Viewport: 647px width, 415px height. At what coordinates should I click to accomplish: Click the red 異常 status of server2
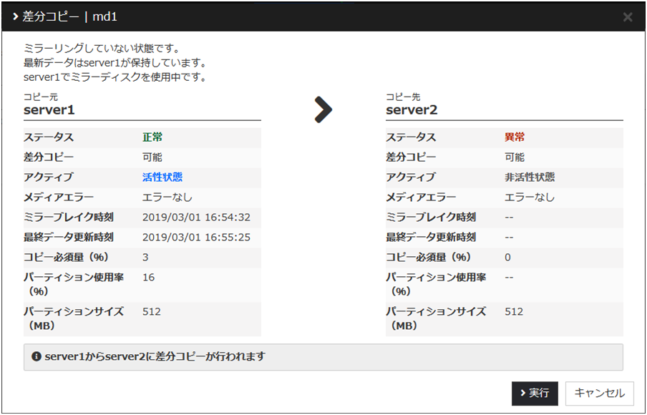click(x=515, y=137)
